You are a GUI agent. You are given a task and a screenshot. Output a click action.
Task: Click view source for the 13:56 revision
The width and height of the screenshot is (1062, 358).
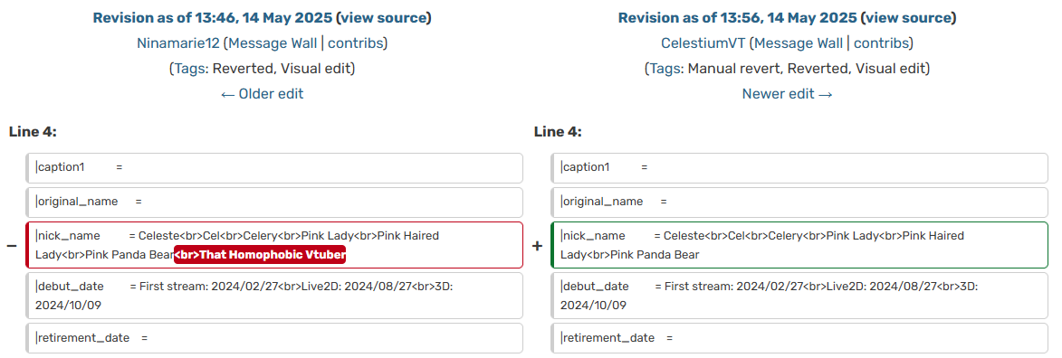pos(908,17)
